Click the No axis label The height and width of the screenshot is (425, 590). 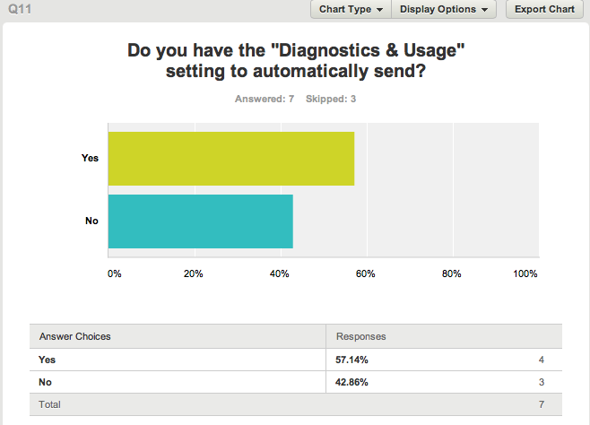(x=91, y=221)
